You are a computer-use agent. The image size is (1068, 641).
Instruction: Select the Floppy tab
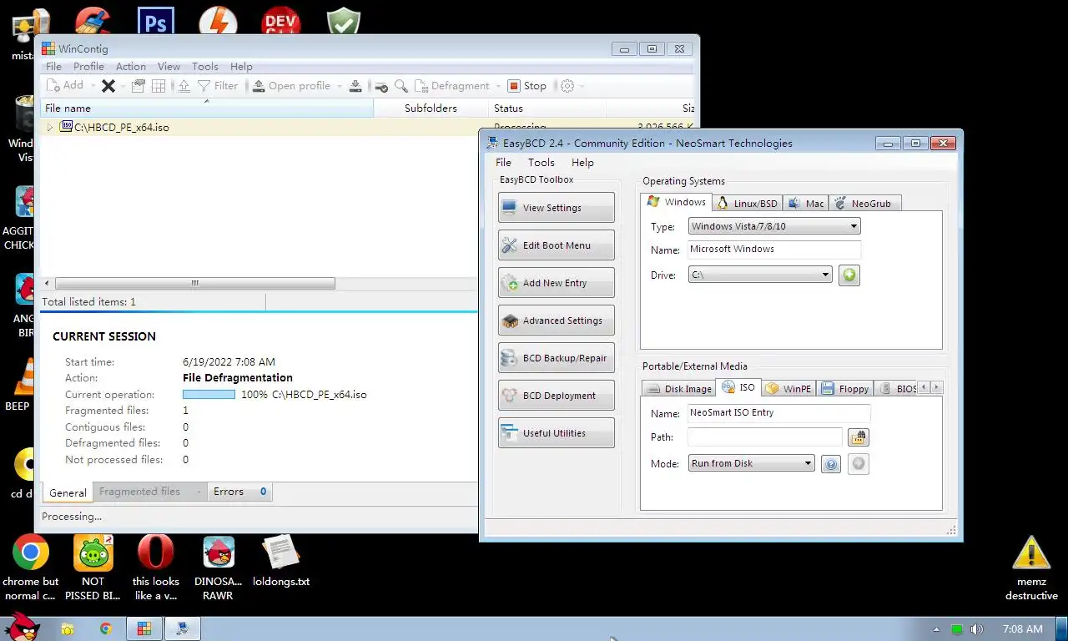tap(845, 389)
